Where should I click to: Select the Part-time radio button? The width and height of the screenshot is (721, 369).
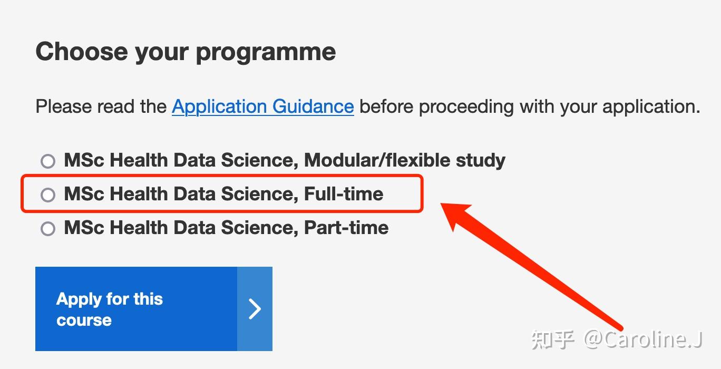click(48, 229)
